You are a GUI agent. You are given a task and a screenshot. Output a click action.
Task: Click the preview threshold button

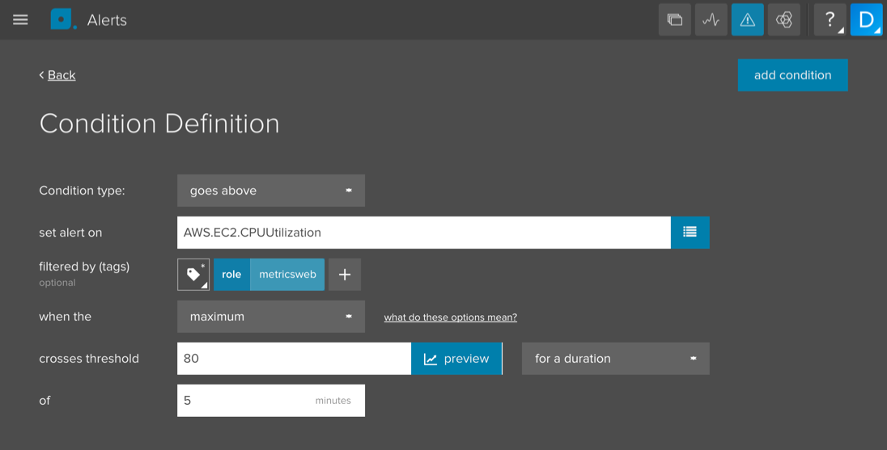pyautogui.click(x=456, y=359)
